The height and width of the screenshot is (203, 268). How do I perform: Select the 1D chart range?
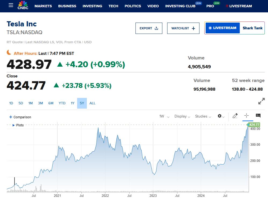pyautogui.click(x=11, y=103)
